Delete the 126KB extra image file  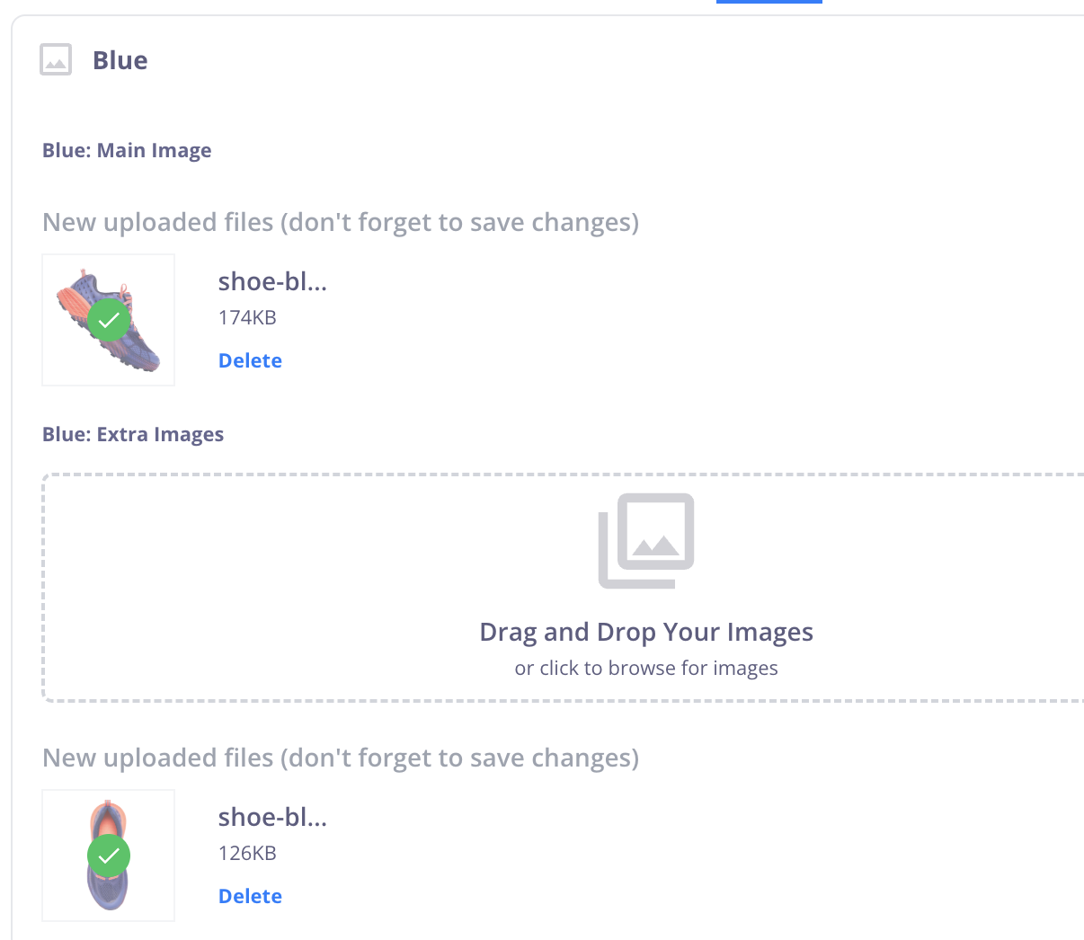250,896
